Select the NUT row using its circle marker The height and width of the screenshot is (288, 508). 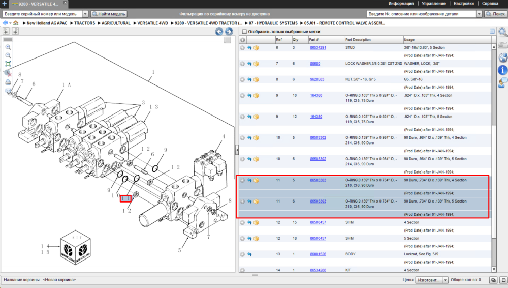click(x=242, y=79)
